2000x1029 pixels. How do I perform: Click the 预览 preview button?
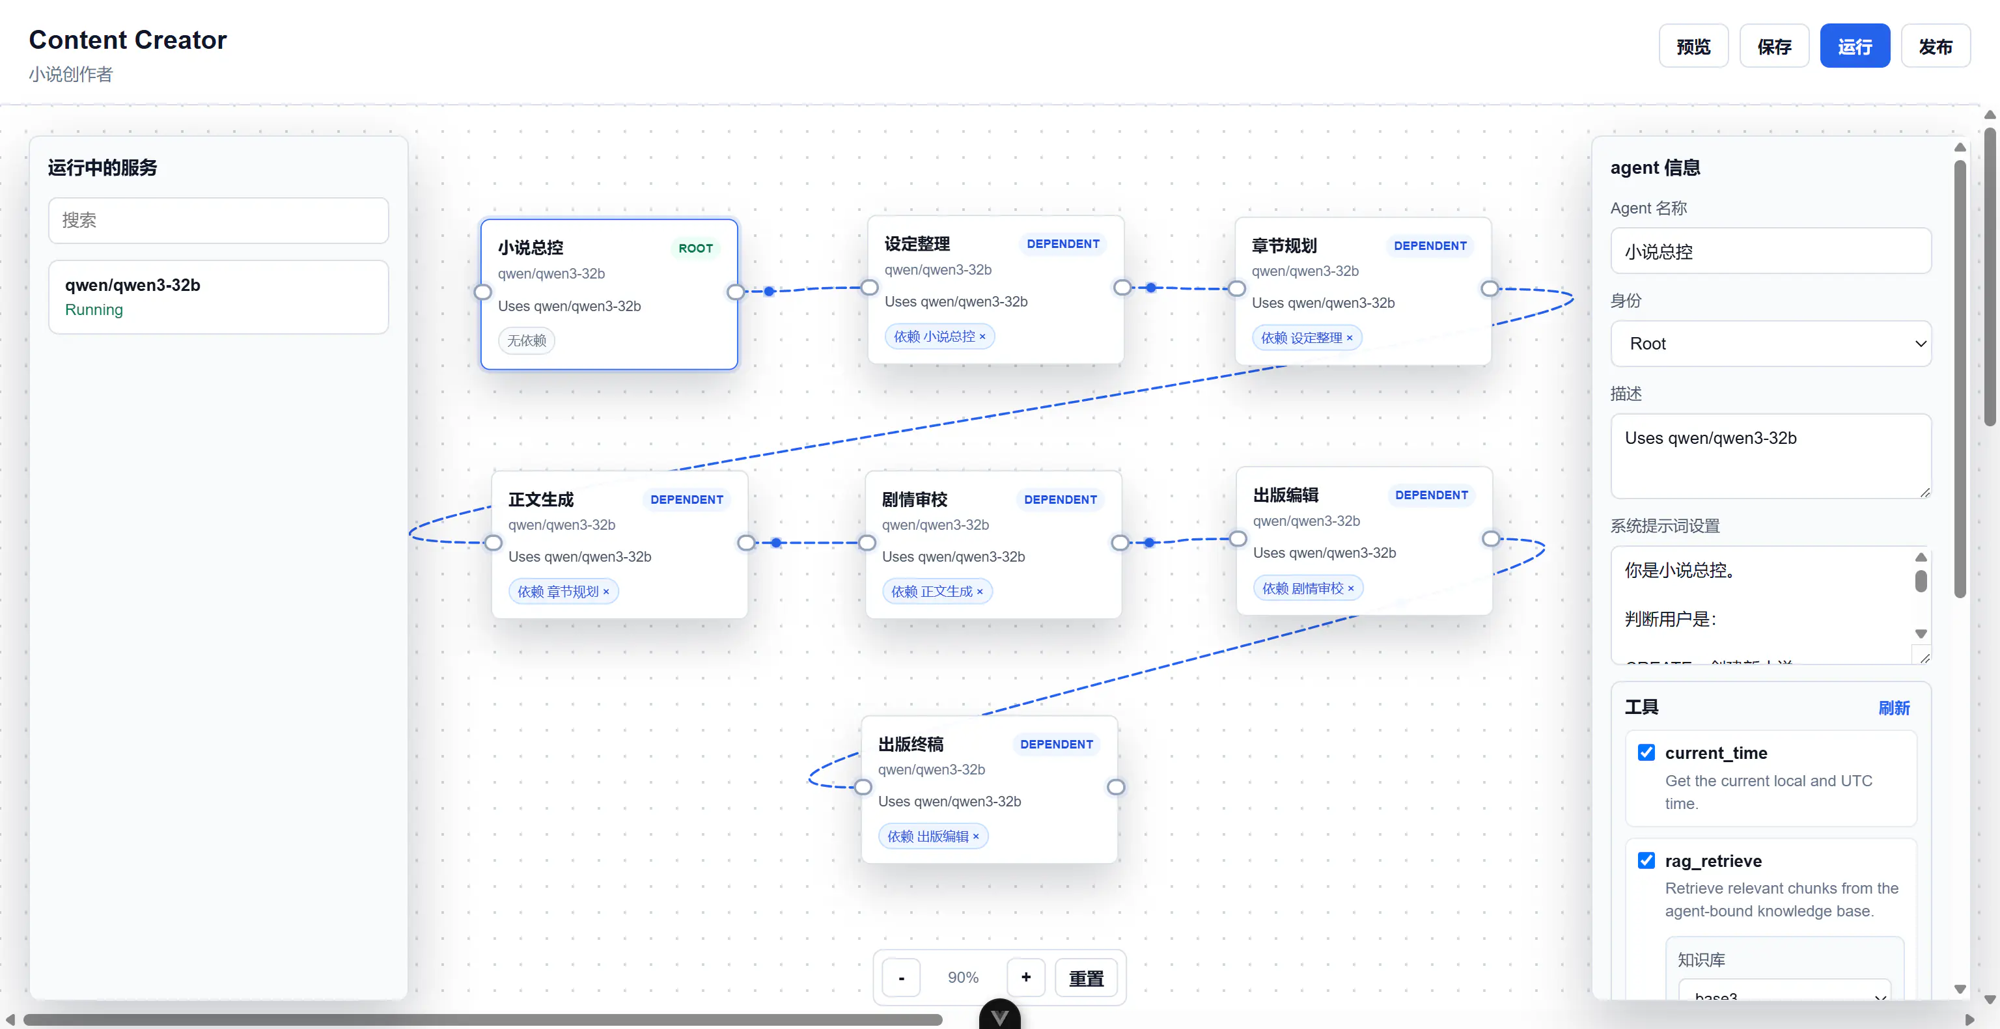tap(1693, 47)
